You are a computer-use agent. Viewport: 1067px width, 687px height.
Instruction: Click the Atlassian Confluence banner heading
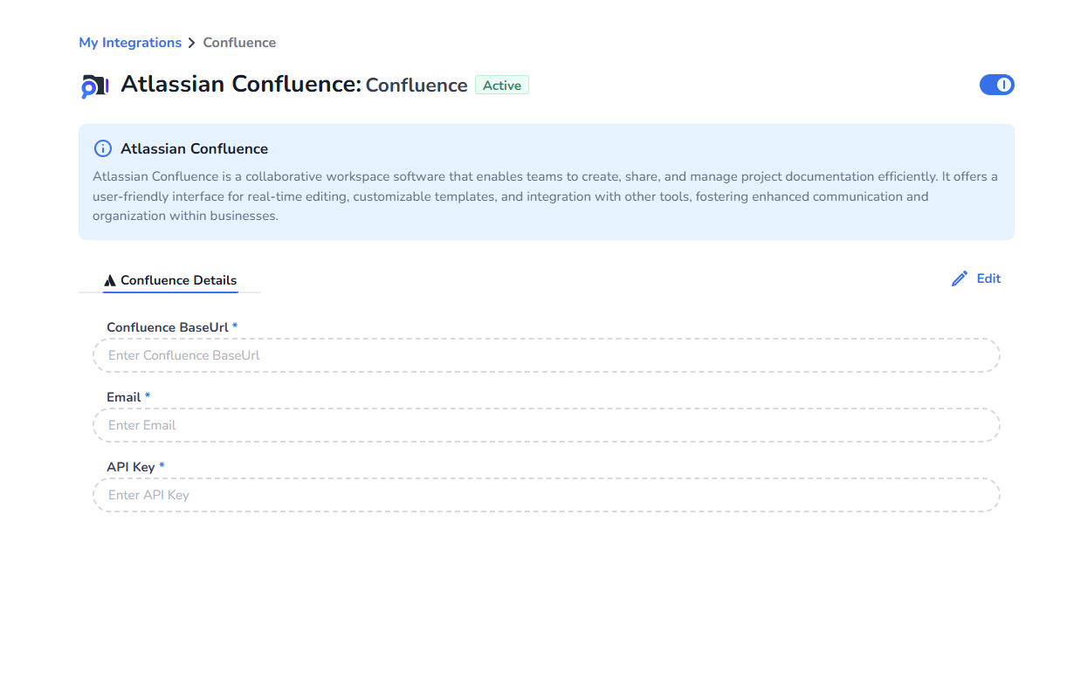coord(194,148)
